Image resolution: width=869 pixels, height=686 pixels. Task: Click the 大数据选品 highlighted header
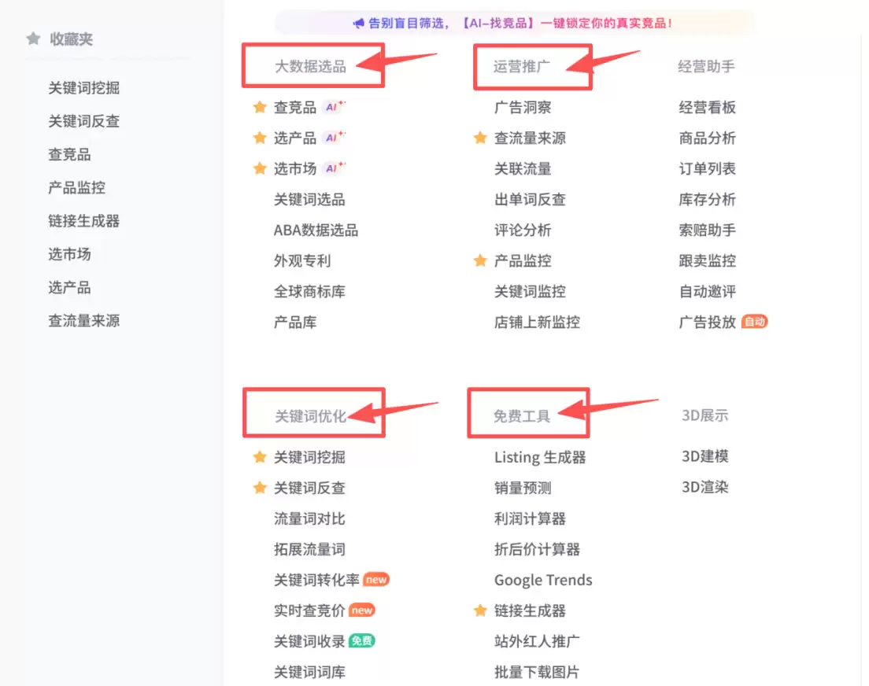pos(311,67)
